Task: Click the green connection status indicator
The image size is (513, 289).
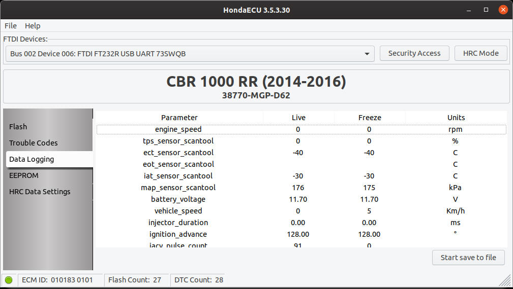Action: pyautogui.click(x=9, y=280)
